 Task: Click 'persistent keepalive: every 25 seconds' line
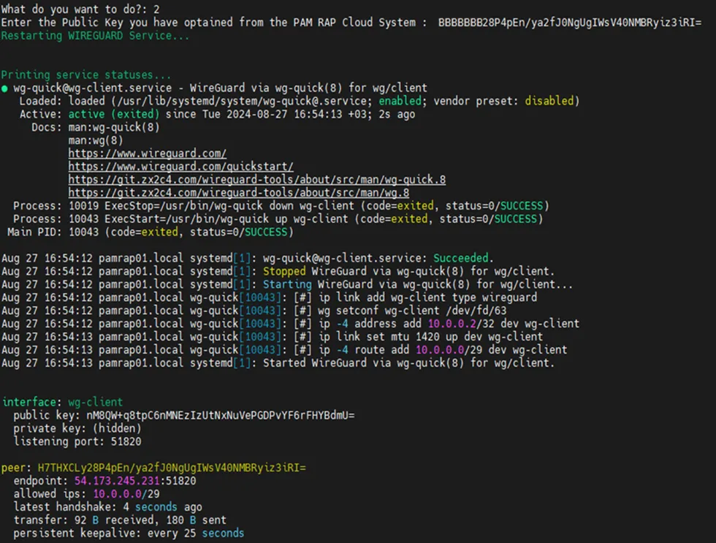(x=129, y=533)
